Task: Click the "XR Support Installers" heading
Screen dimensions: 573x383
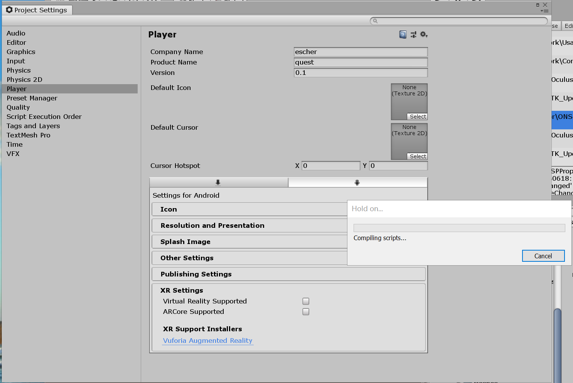Action: pos(202,329)
